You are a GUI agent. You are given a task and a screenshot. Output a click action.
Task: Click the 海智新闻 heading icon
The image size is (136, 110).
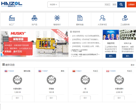(x=71, y=32)
